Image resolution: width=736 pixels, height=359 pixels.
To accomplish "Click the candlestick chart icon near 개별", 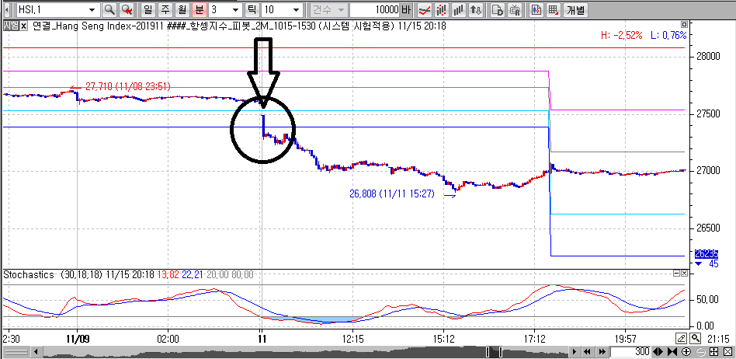I will pos(536,10).
